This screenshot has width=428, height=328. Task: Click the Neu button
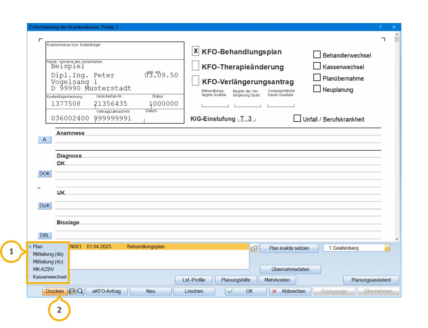151,291
